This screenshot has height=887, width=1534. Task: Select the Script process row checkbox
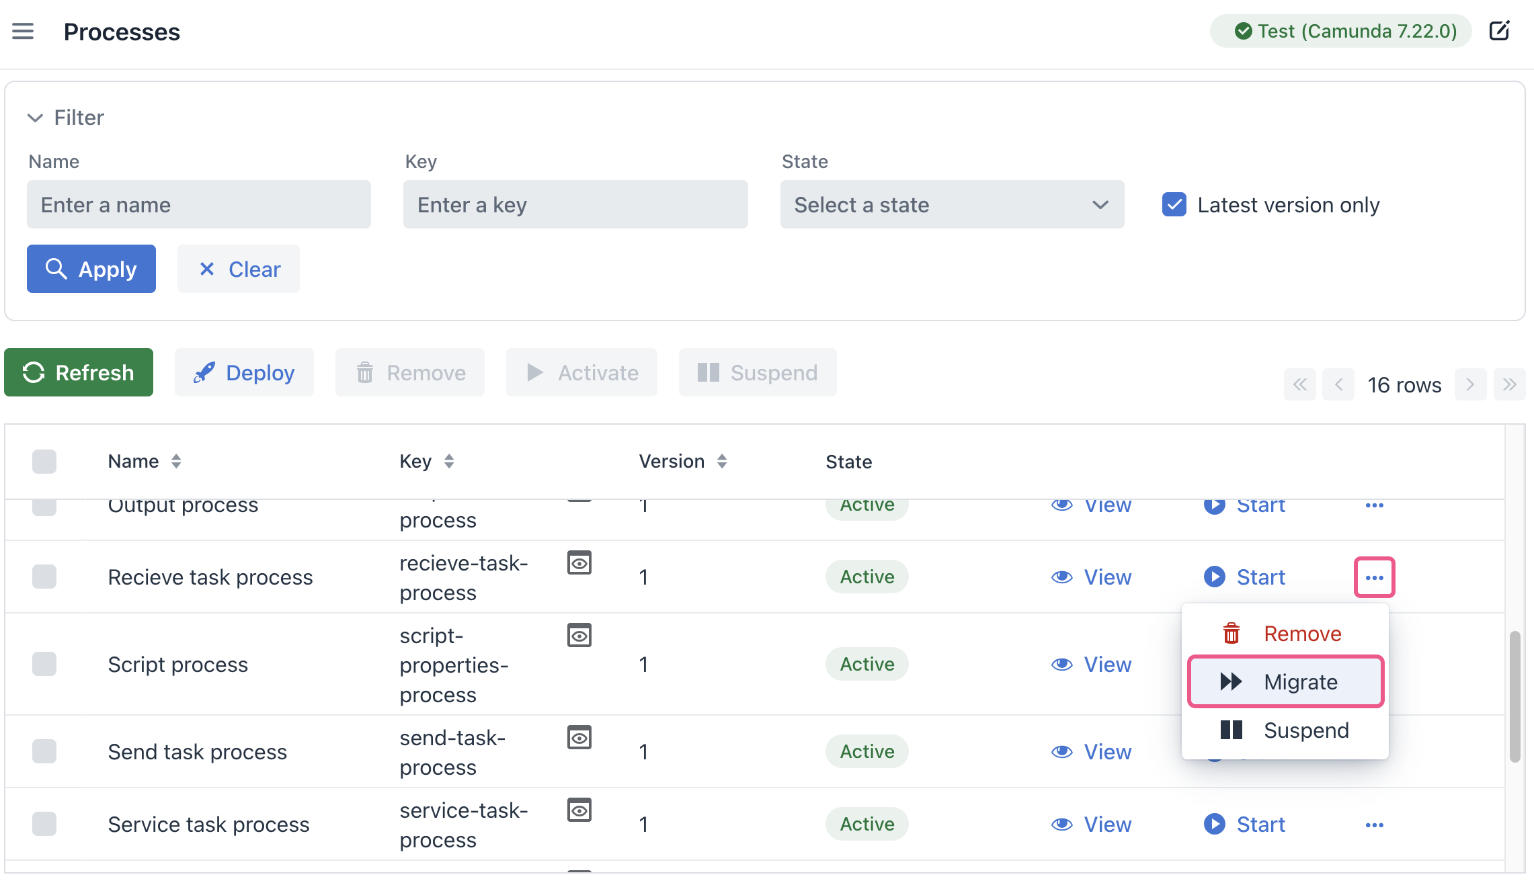pyautogui.click(x=44, y=664)
